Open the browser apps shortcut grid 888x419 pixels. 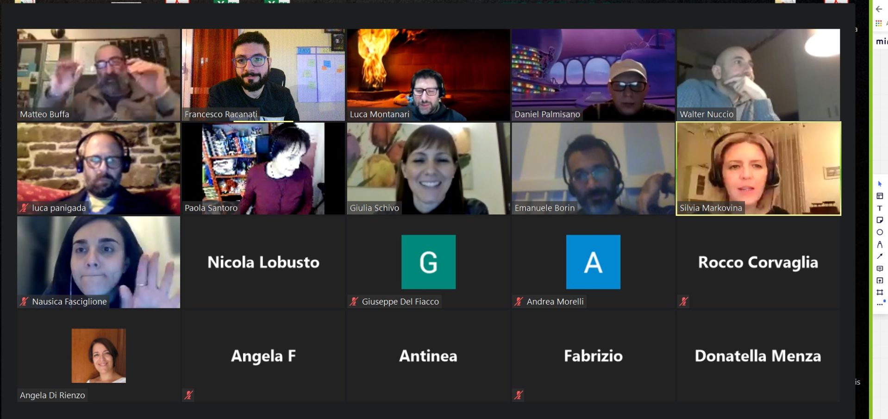[x=878, y=23]
